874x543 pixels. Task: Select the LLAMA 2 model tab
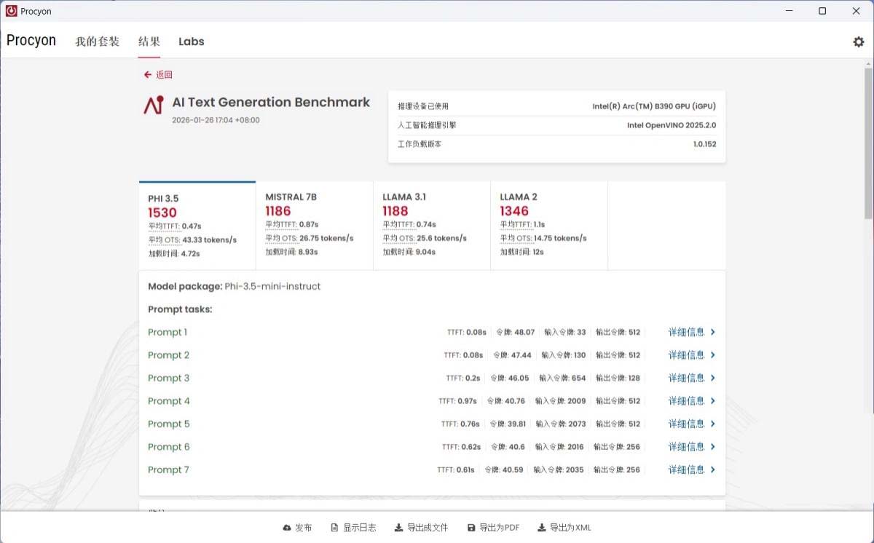(x=549, y=226)
